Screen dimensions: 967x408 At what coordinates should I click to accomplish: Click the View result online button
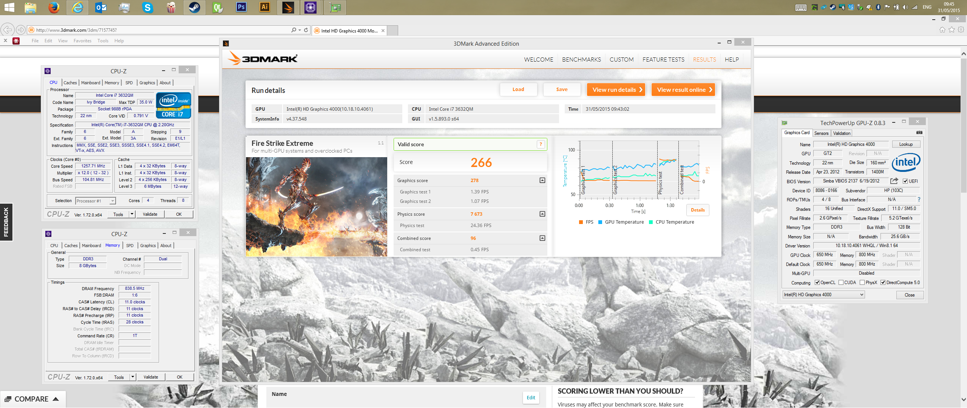click(x=684, y=90)
